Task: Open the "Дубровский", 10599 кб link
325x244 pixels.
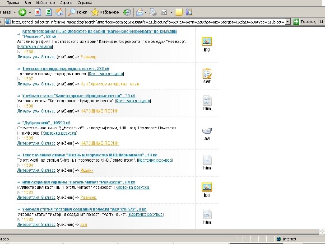Action: tap(46, 123)
